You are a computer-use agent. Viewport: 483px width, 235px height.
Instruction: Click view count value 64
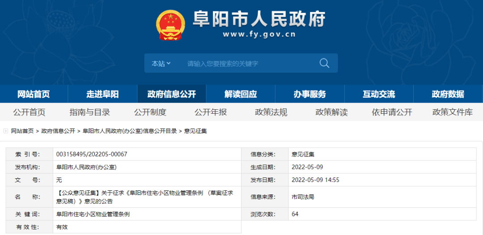click(295, 214)
